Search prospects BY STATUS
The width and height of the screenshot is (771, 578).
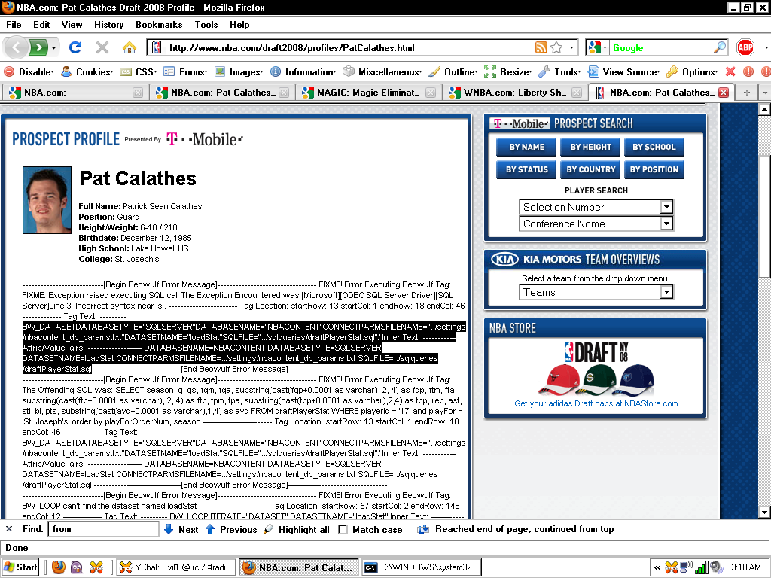(x=526, y=169)
